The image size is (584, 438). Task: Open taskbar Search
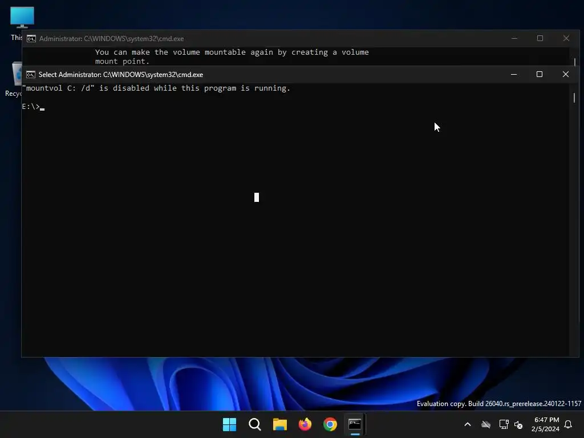[x=255, y=424]
